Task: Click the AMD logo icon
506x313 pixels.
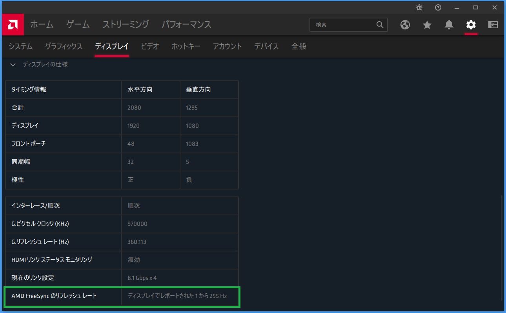Action: [13, 25]
